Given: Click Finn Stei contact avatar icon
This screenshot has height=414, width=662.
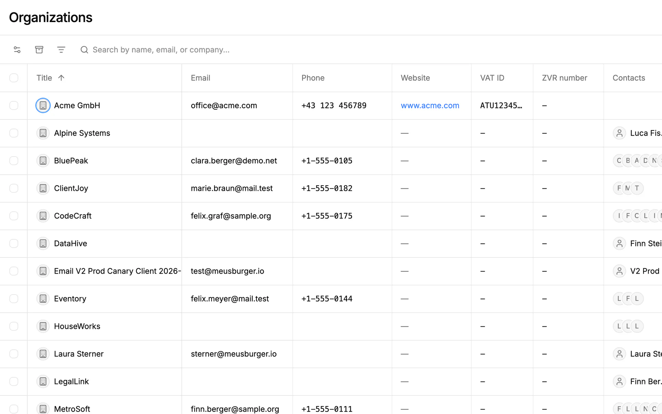Looking at the screenshot, I should 620,244.
